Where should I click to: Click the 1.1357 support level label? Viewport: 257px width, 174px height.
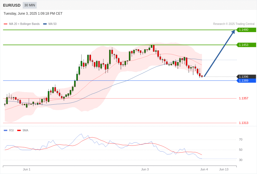[243, 98]
